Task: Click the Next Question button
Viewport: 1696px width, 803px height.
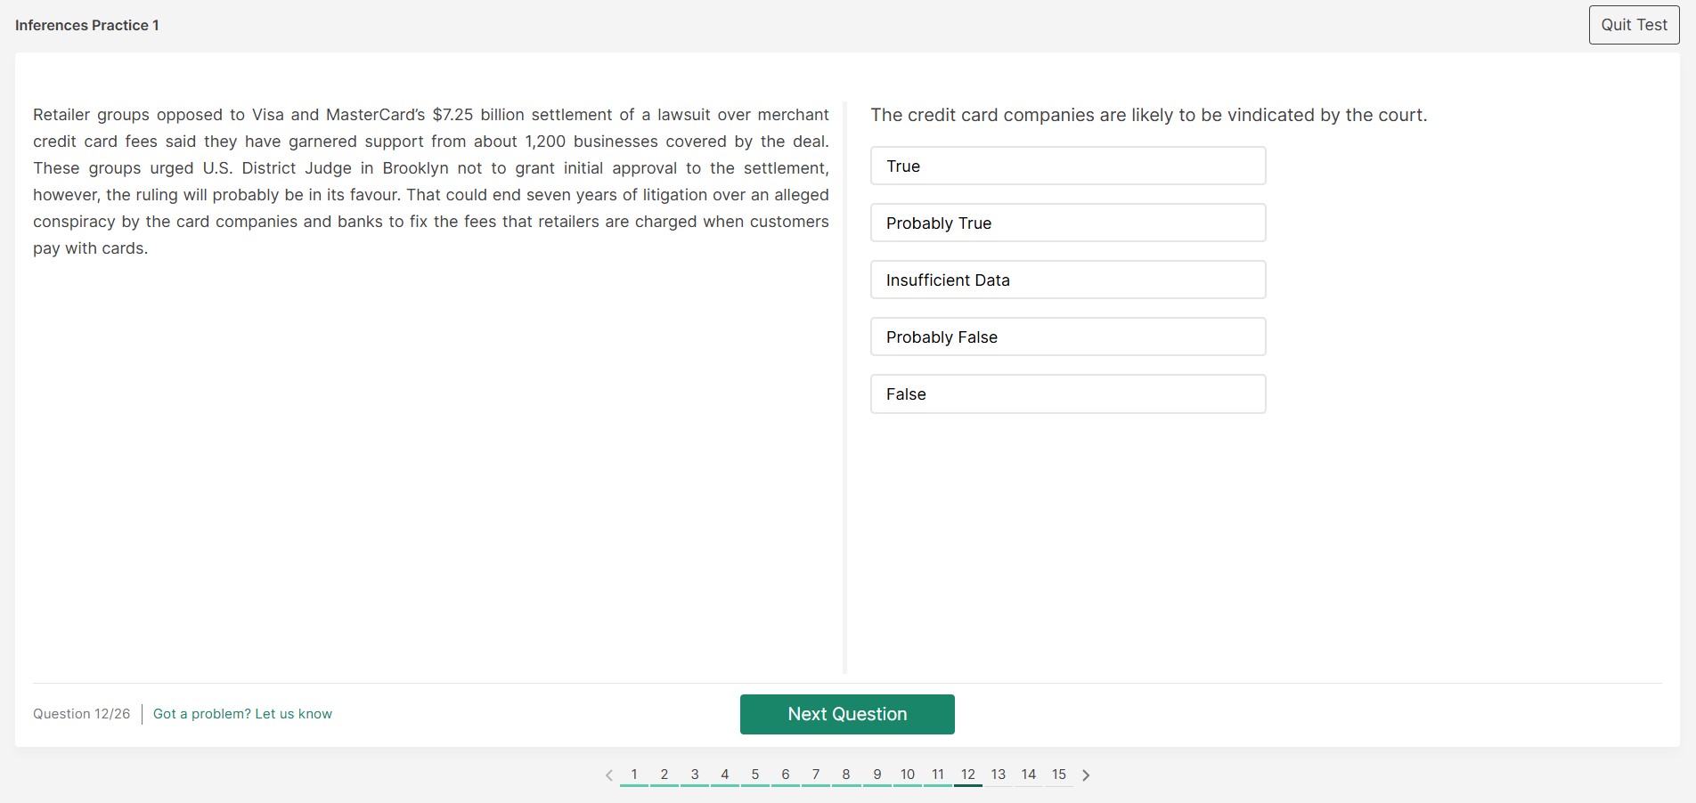Action: [847, 714]
